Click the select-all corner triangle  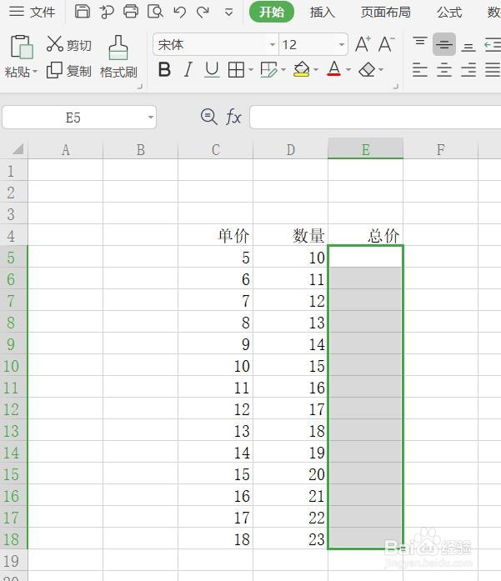point(18,148)
